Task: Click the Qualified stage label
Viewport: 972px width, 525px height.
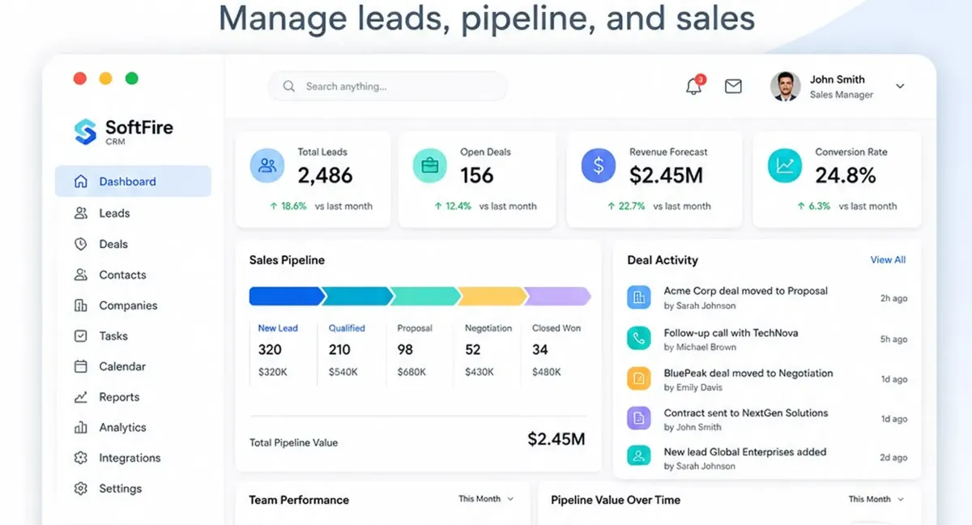Action: tap(347, 328)
